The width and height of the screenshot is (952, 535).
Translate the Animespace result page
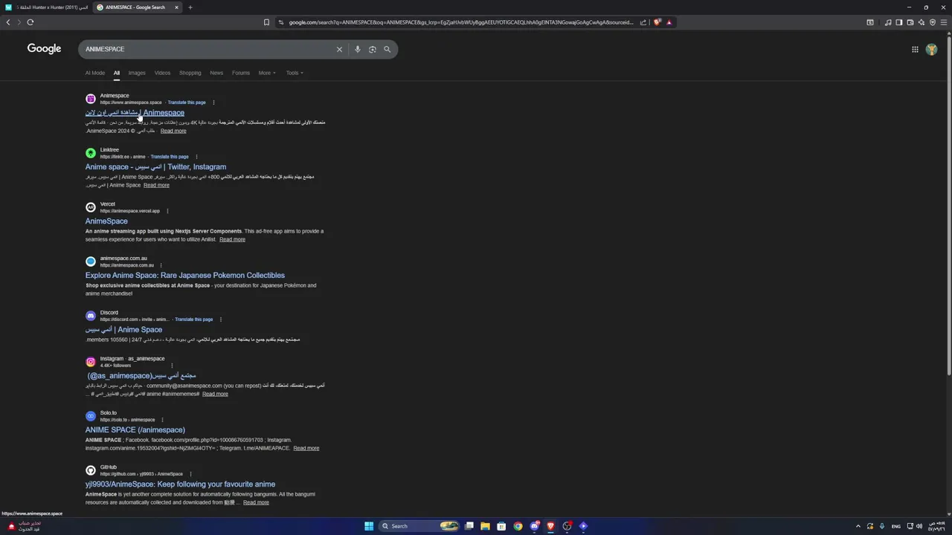187,103
